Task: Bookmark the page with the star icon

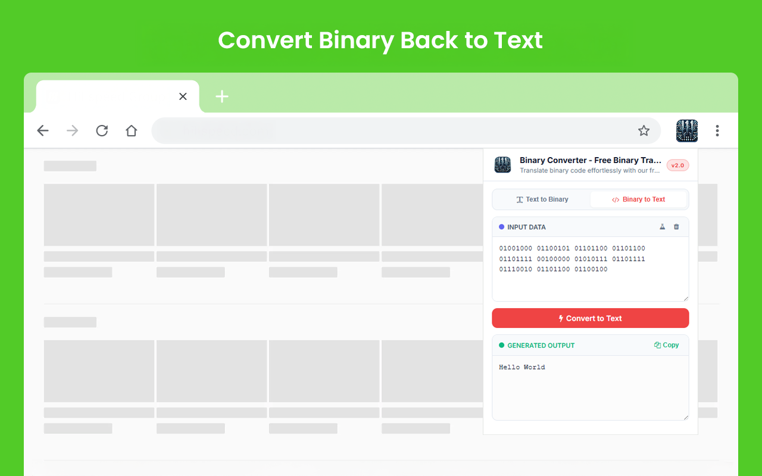Action: coord(644,131)
